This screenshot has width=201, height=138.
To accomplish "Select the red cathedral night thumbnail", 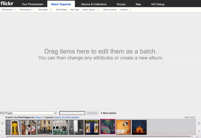I will pyautogui.click(x=139, y=127).
